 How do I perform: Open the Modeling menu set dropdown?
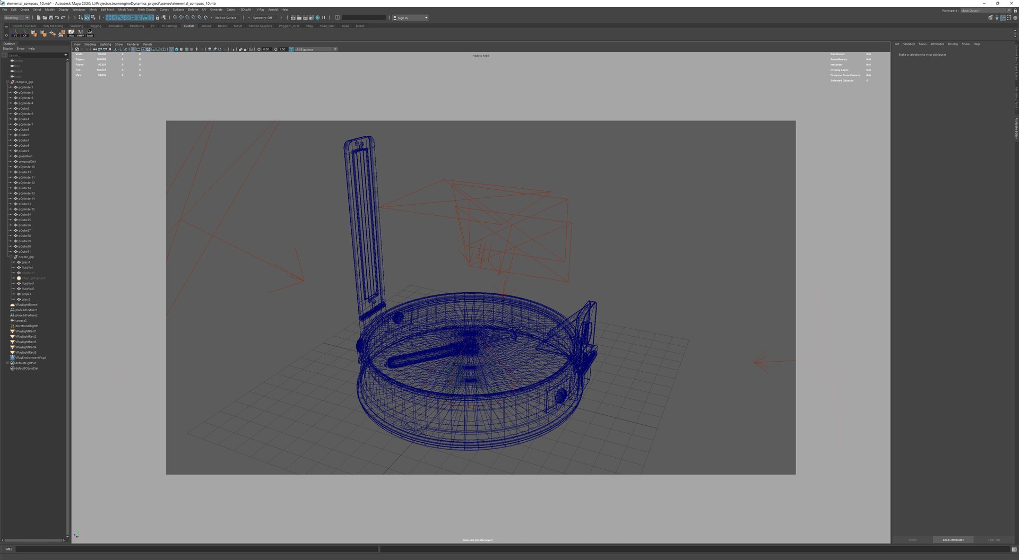pyautogui.click(x=16, y=17)
